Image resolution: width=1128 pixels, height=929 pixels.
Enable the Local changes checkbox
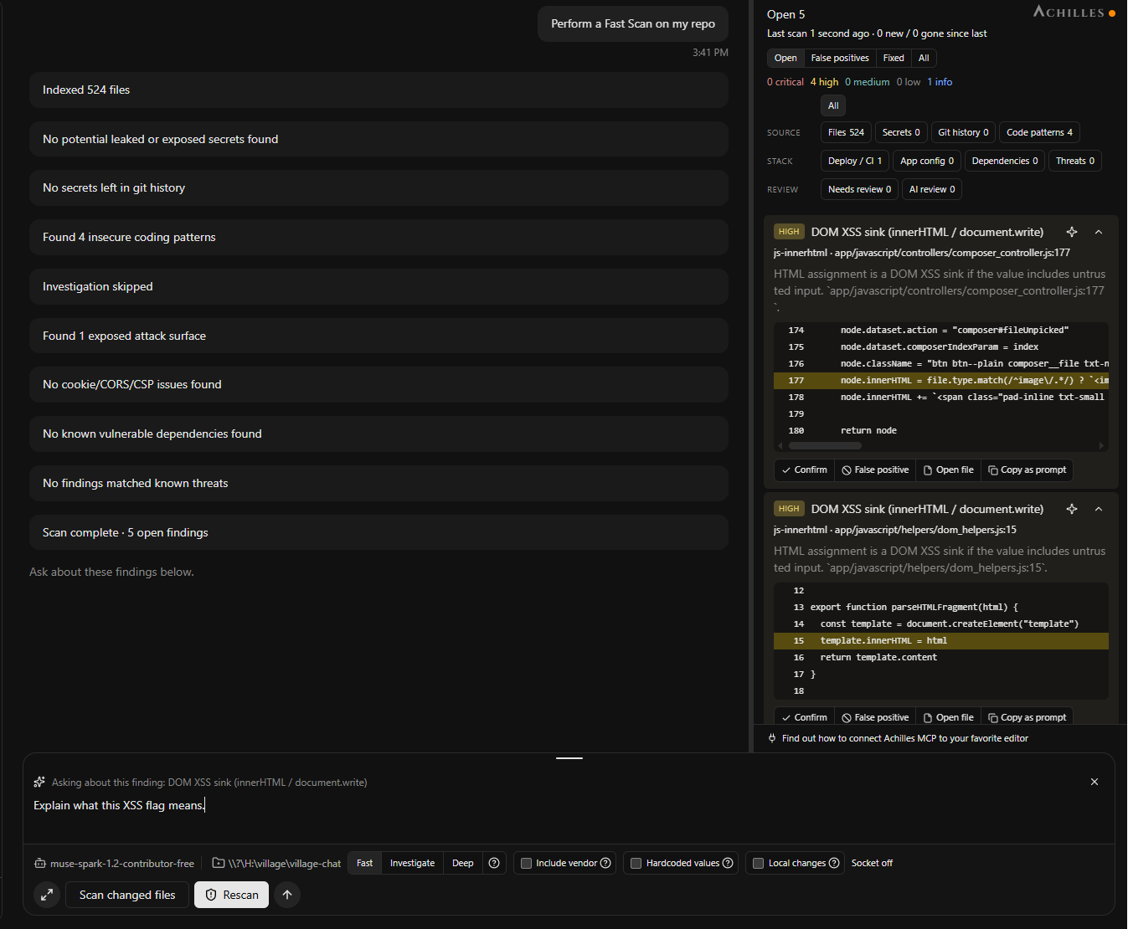[759, 863]
